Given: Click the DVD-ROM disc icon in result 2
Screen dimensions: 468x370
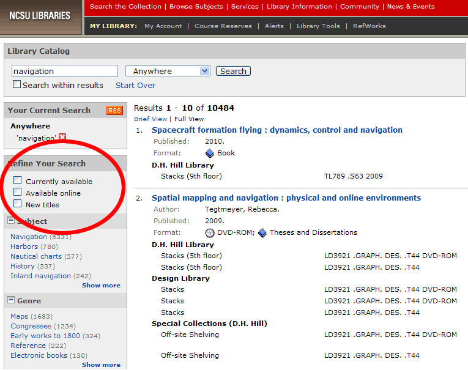Looking at the screenshot, I should (x=210, y=233).
